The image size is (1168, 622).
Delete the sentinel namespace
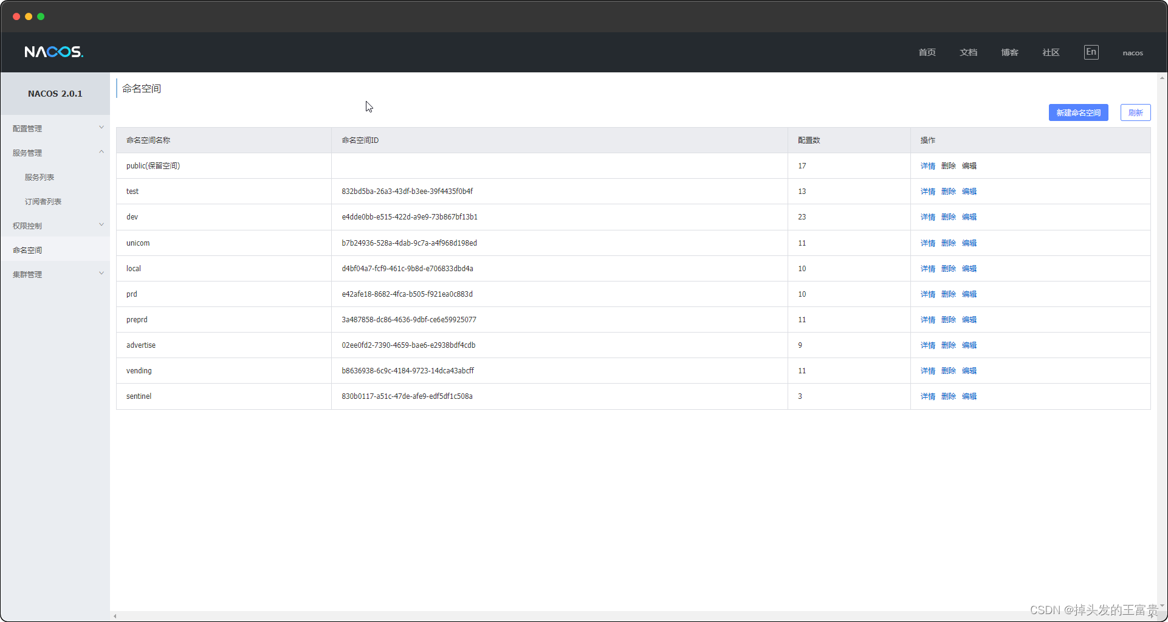tap(948, 396)
